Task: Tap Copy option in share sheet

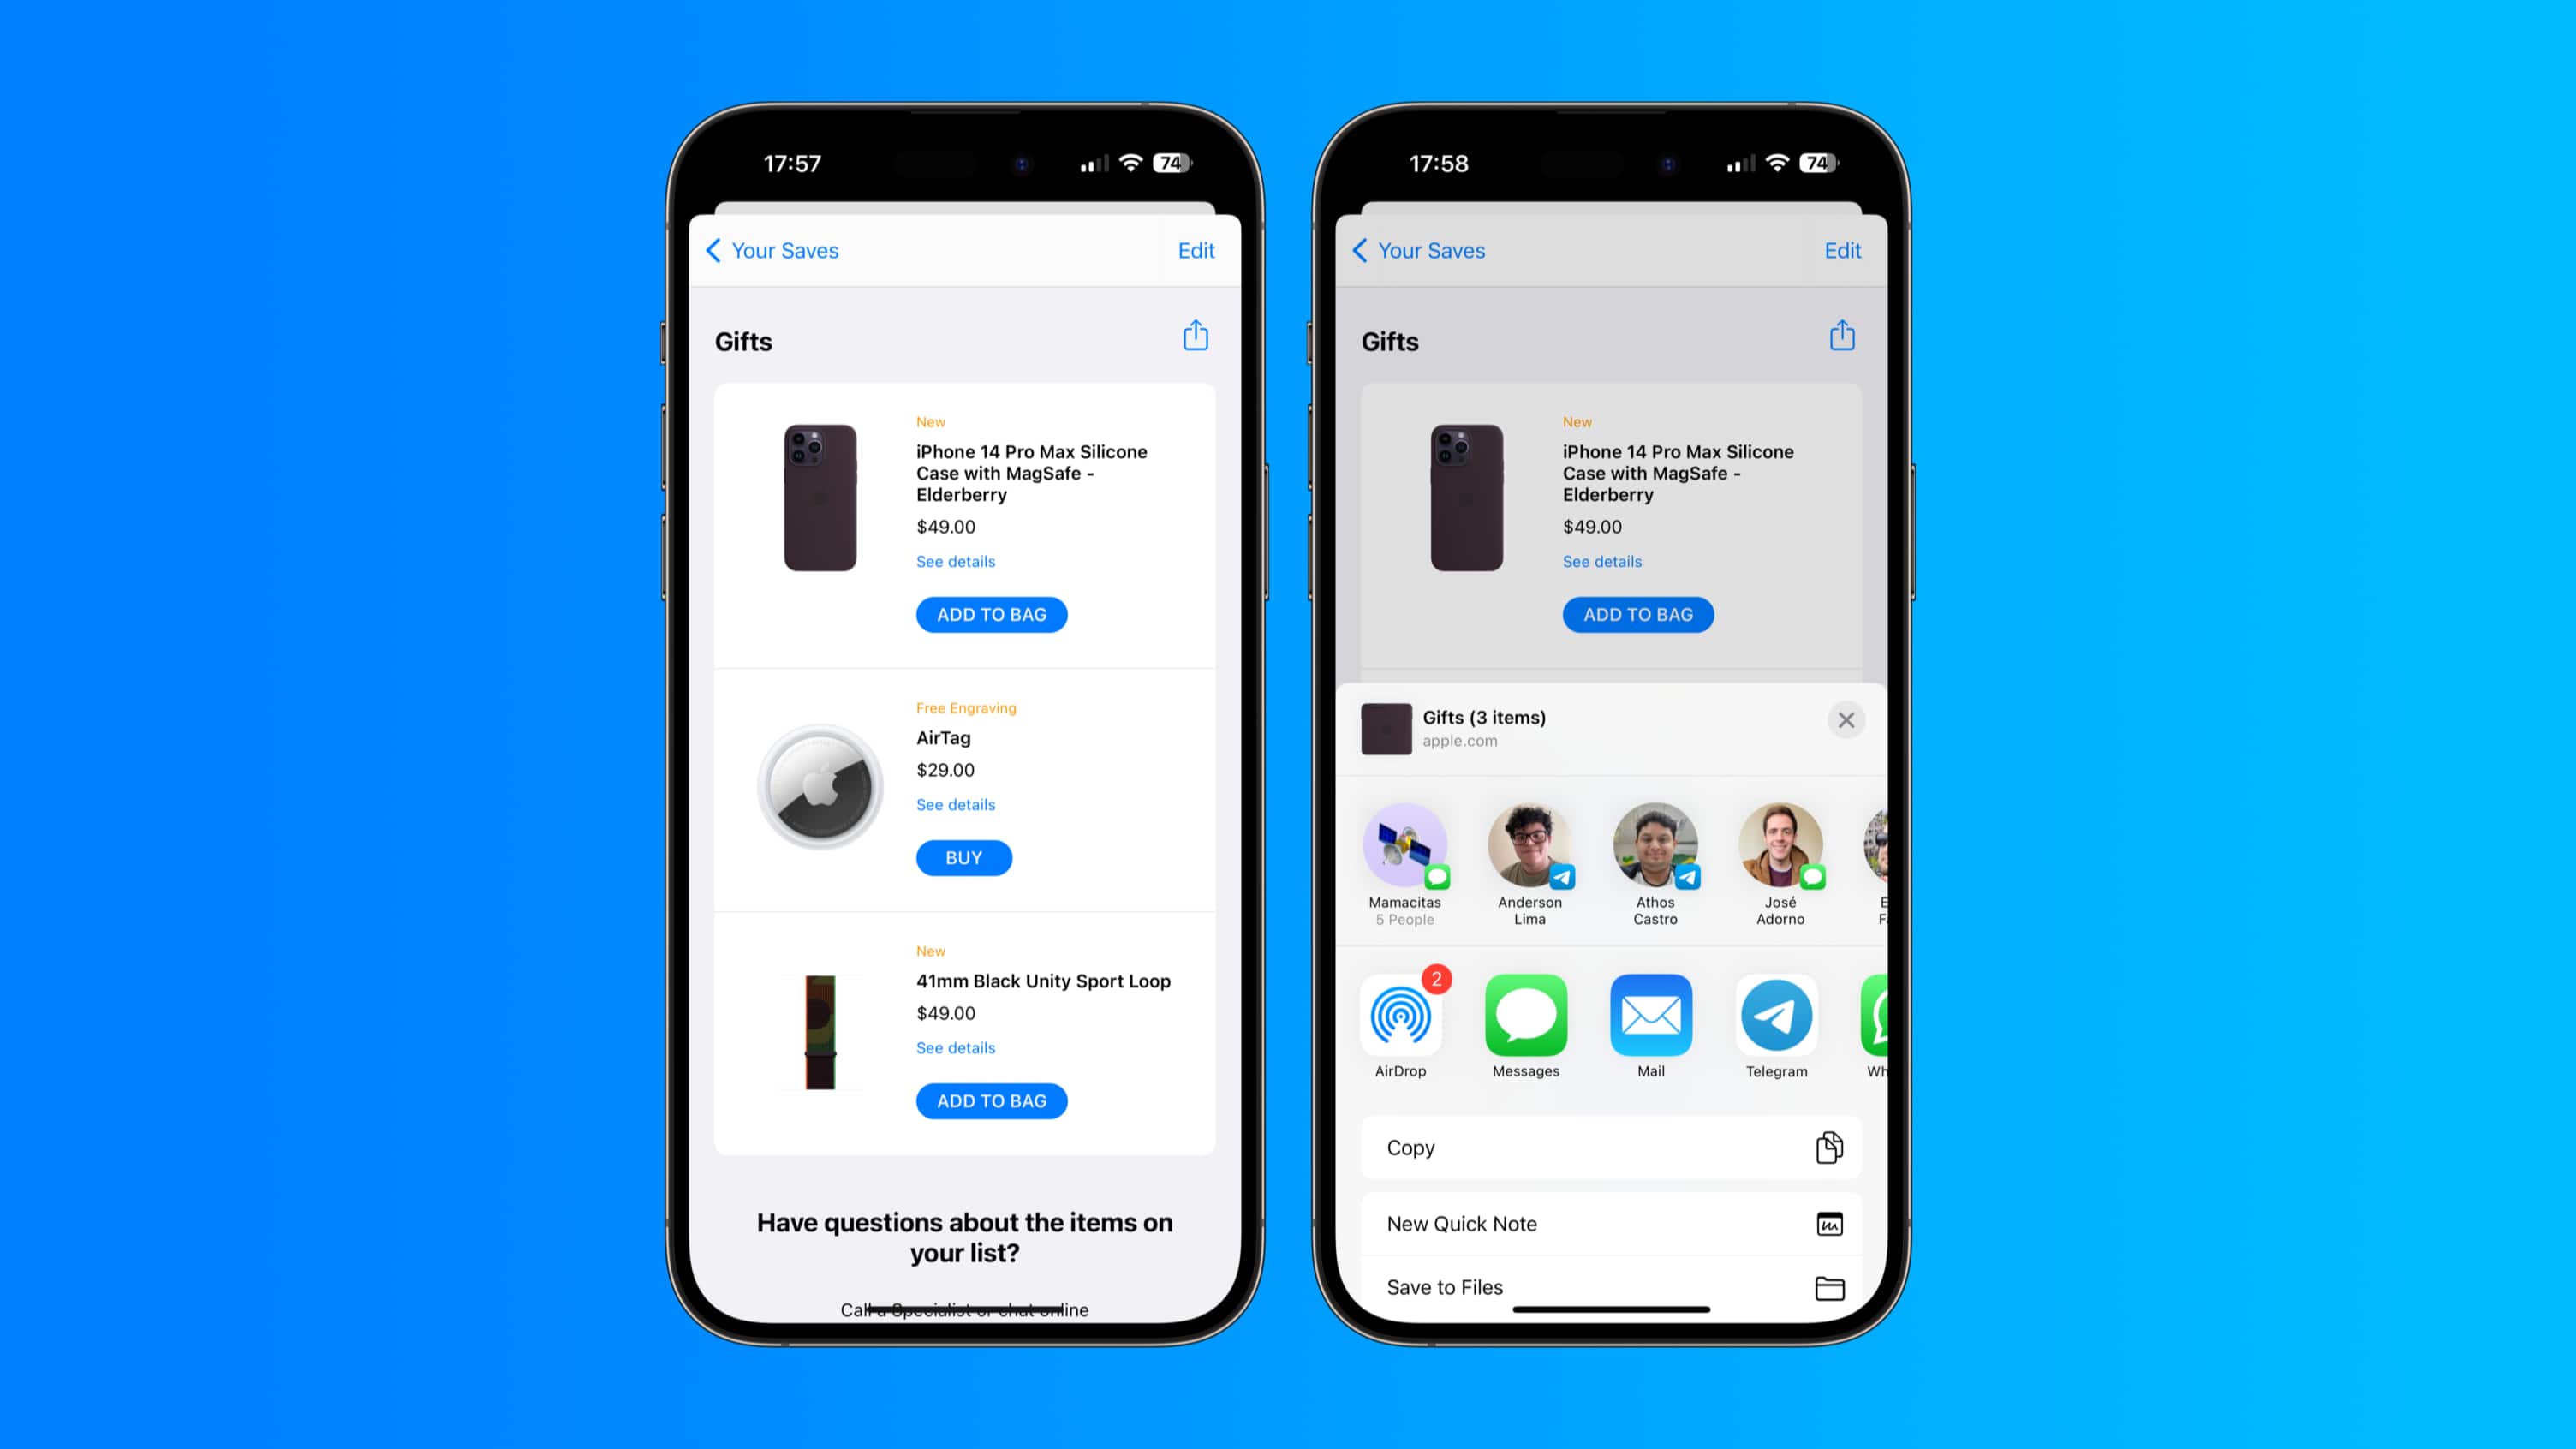Action: pos(1612,1147)
